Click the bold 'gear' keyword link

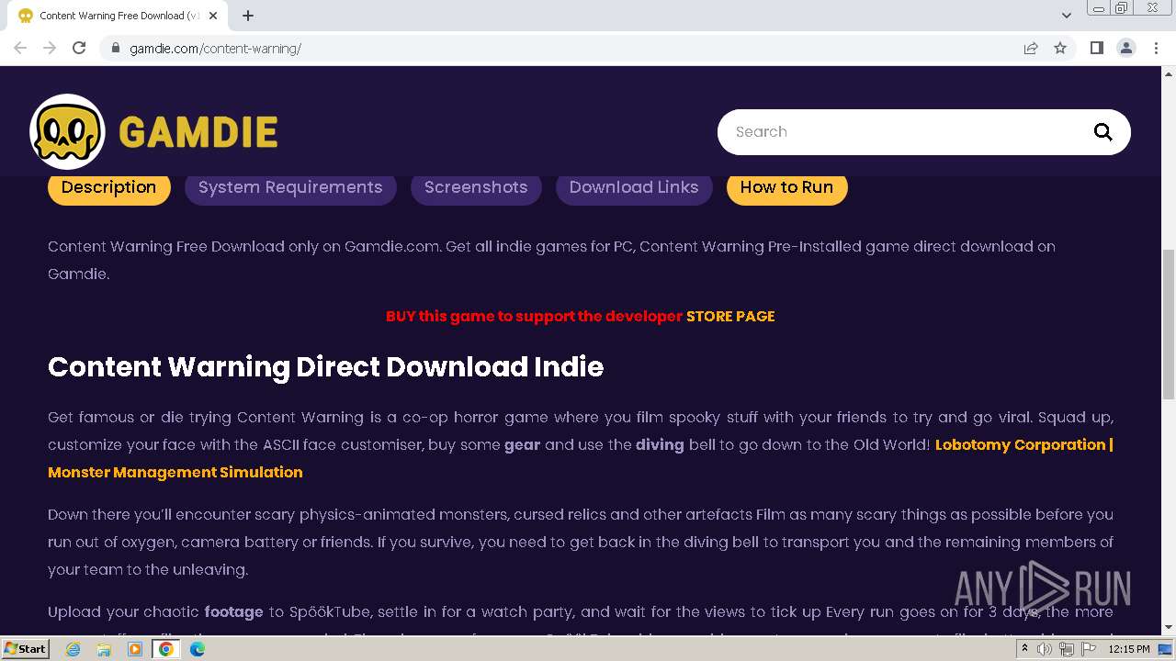point(522,444)
